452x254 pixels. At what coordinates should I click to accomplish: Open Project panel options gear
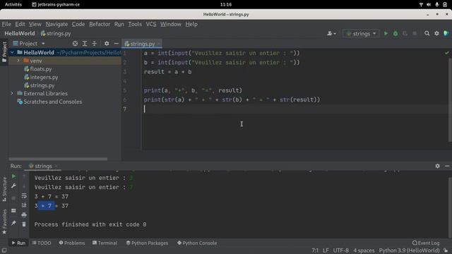coord(107,44)
